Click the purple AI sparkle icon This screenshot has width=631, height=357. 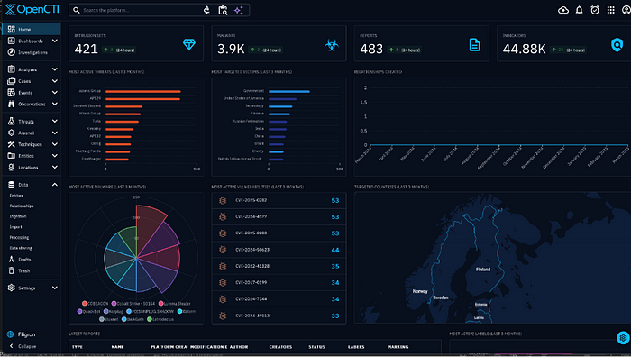(239, 10)
